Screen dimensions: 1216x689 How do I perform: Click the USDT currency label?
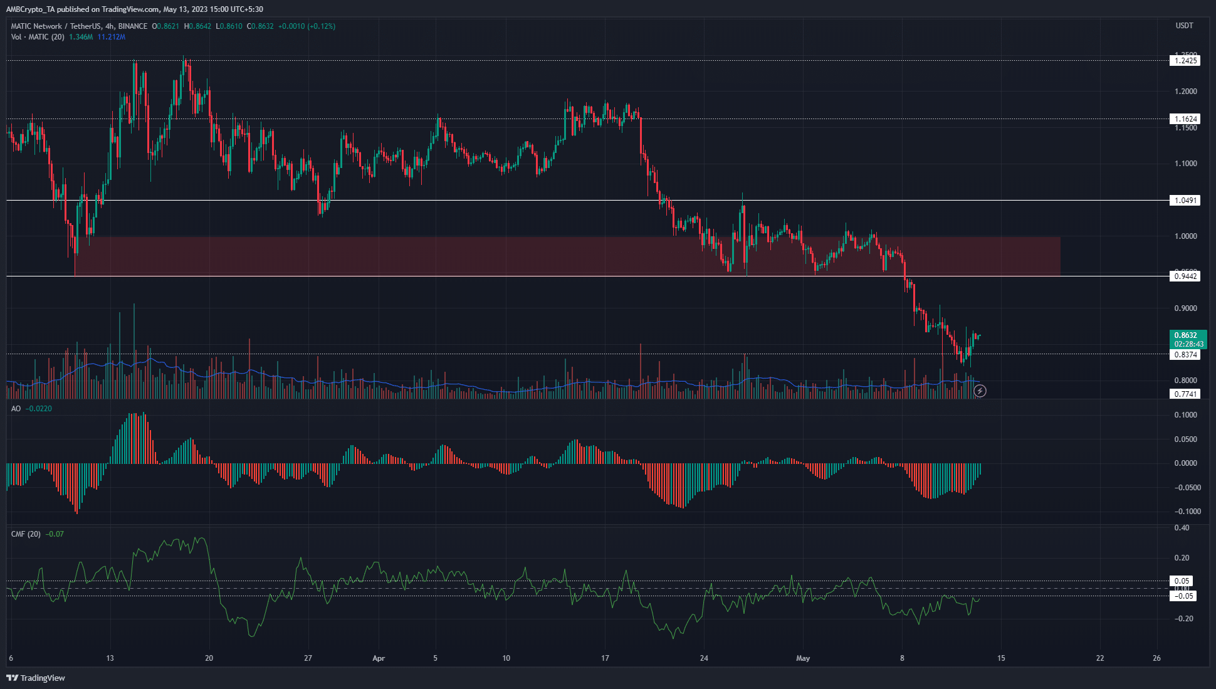(1184, 26)
